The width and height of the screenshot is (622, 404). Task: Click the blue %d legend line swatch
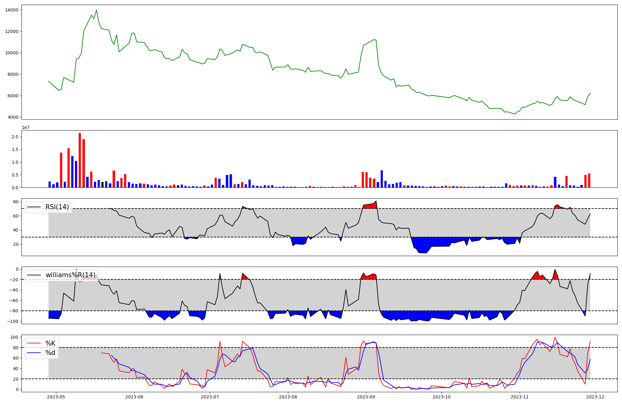tap(34, 353)
